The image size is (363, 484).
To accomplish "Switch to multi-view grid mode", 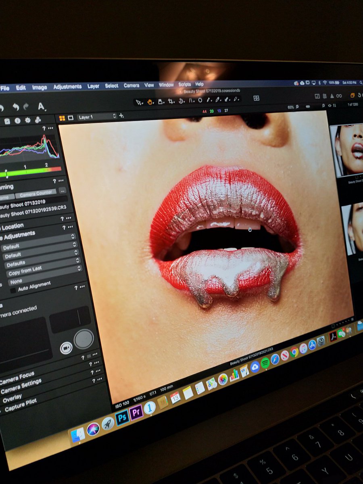I will (62, 118).
